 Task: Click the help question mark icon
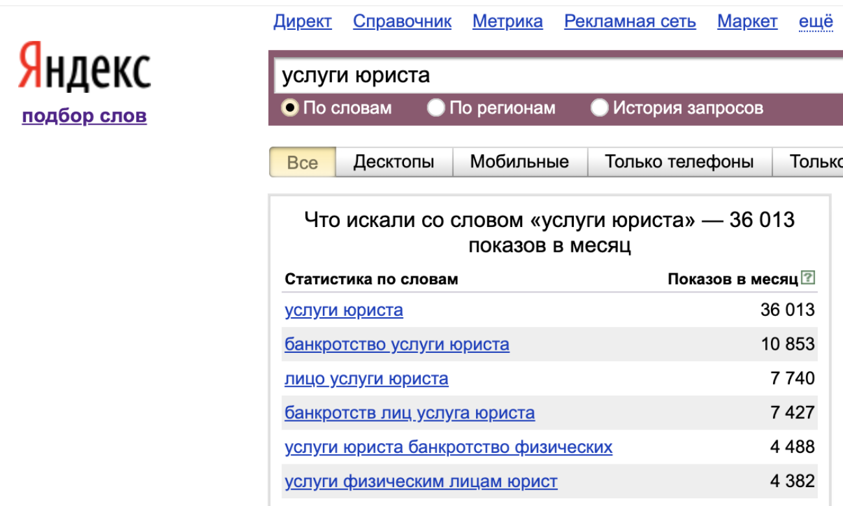(807, 278)
